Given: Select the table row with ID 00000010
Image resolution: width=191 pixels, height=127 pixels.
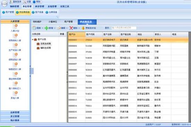Looking at the screenshot, I should tap(128, 82).
